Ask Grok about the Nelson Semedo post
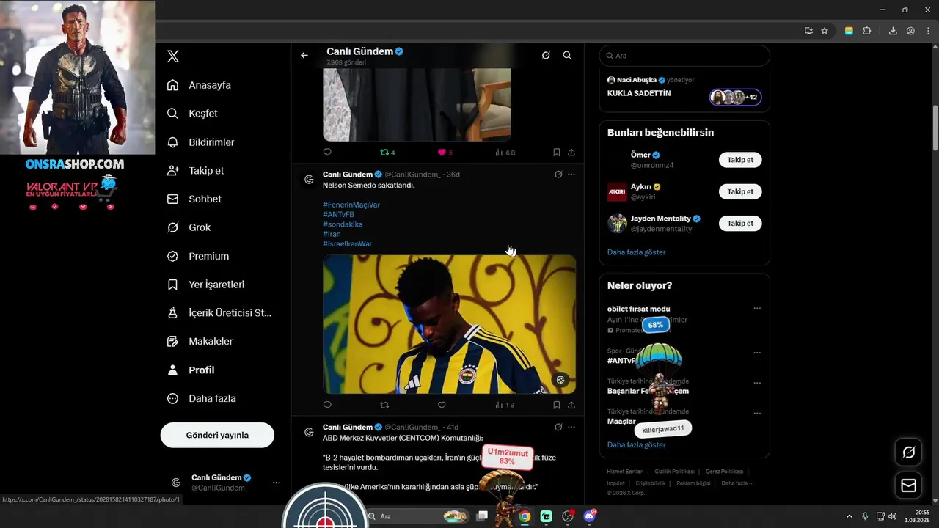This screenshot has width=939, height=528. point(558,175)
